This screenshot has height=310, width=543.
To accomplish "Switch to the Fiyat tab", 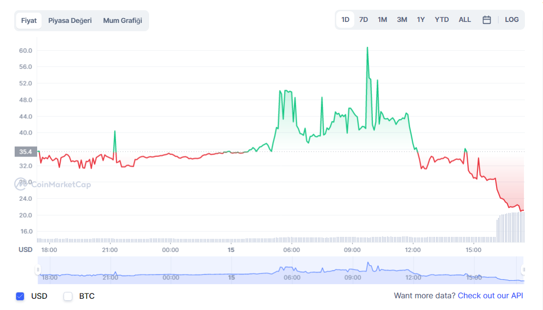I will tap(29, 20).
